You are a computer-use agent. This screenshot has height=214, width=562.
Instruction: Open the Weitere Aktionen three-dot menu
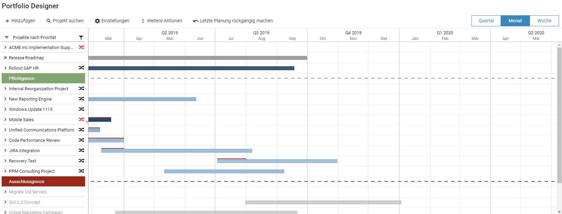[143, 21]
